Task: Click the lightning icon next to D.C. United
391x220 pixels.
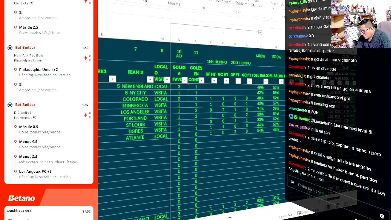Action: point(86,115)
